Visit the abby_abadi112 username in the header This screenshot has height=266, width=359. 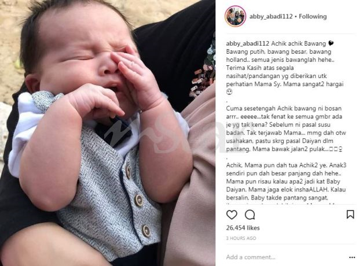271,16
